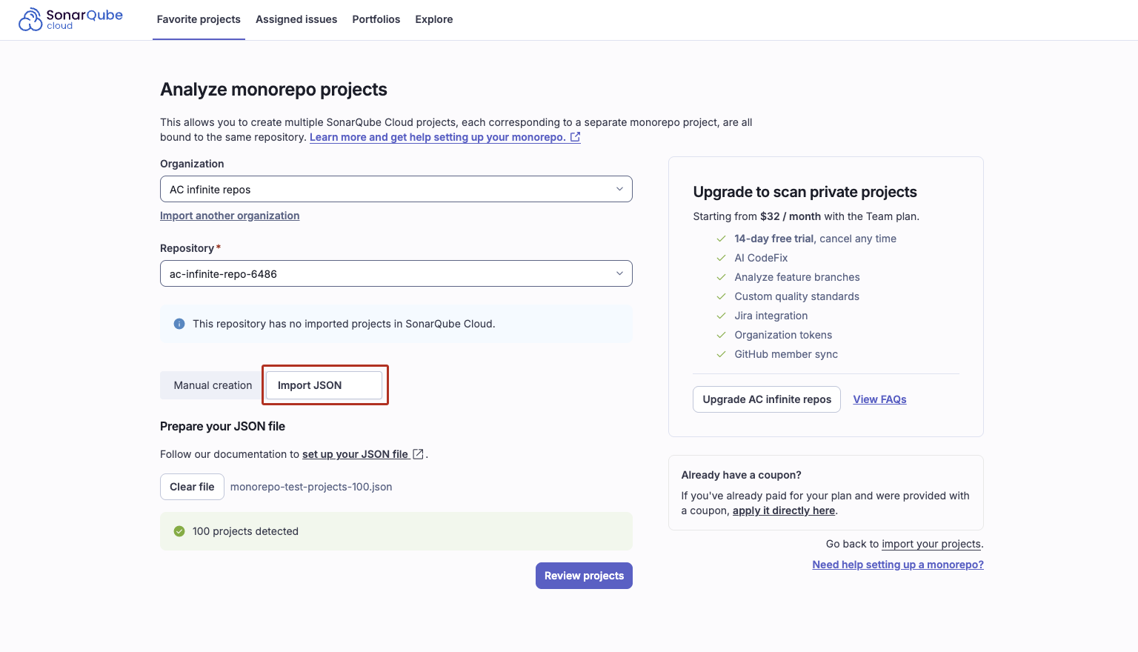Open the ac-infinite-repo-6486 repository selector
The image size is (1138, 652).
(x=396, y=273)
